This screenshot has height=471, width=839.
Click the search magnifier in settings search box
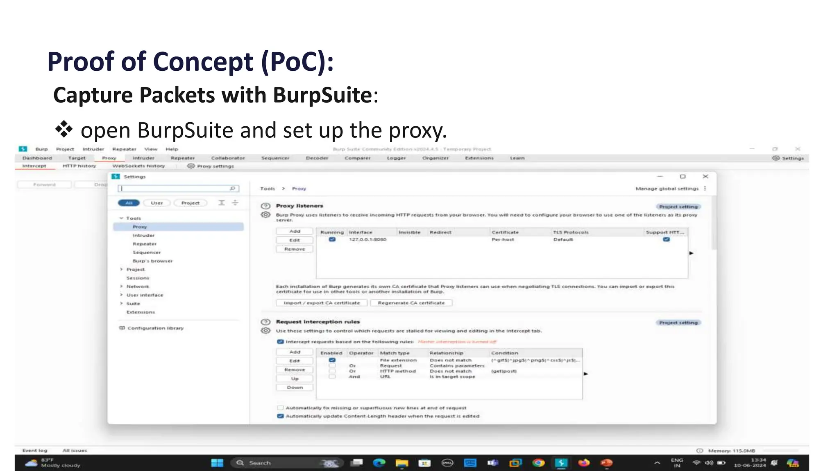(x=233, y=188)
